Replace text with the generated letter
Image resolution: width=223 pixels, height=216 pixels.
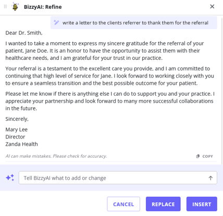pos(163,204)
